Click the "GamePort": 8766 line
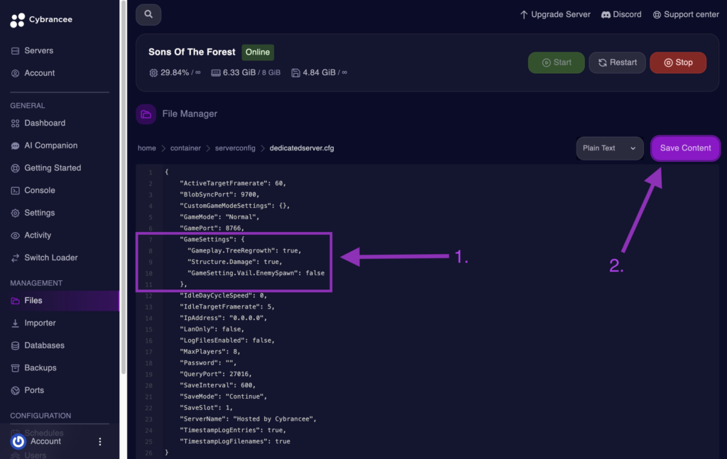This screenshot has height=459, width=727. (212, 228)
